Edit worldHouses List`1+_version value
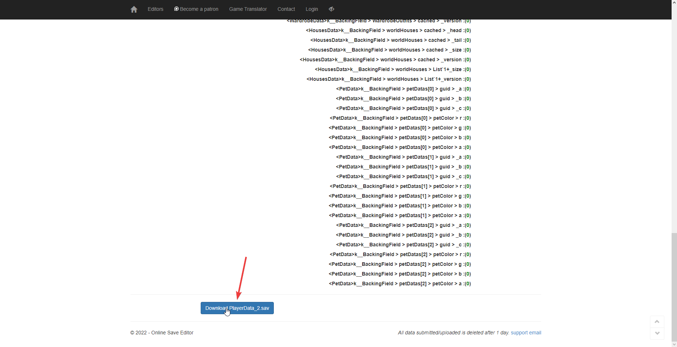 tap(468, 79)
